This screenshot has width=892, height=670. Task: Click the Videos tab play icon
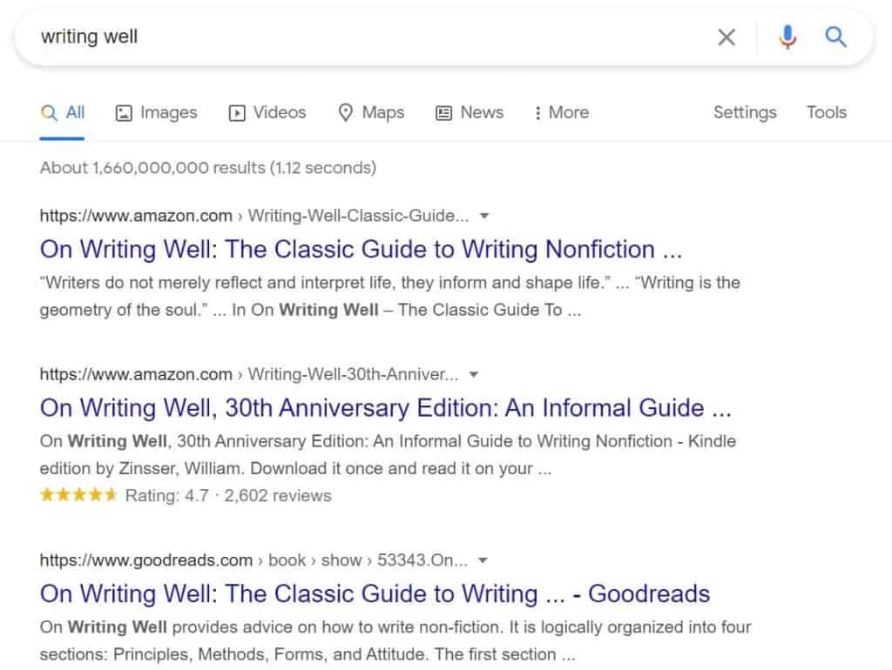point(237,113)
